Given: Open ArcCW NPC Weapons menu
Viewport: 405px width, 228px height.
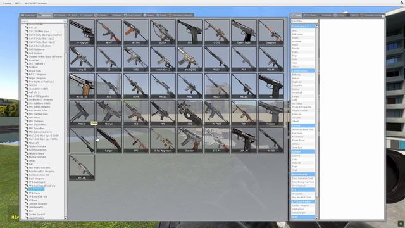Looking at the screenshot, I should tap(36, 3).
